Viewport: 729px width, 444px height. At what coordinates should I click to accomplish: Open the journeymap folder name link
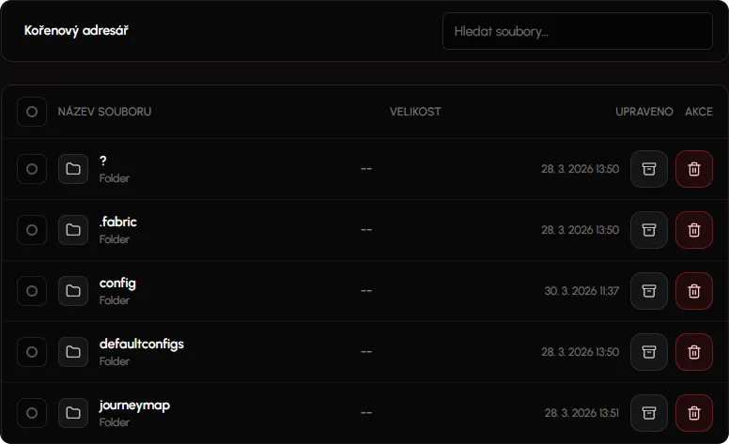134,405
